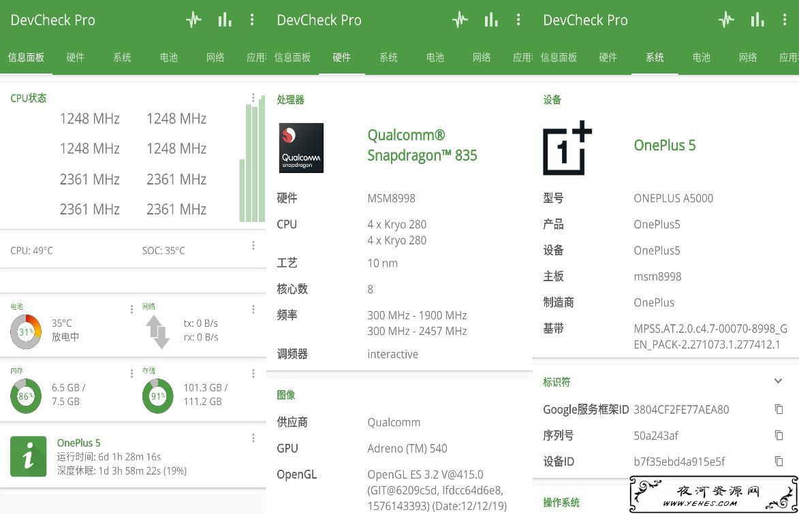Tap the 操作系统 section header
Screen dimensions: 799x514
coord(561,502)
